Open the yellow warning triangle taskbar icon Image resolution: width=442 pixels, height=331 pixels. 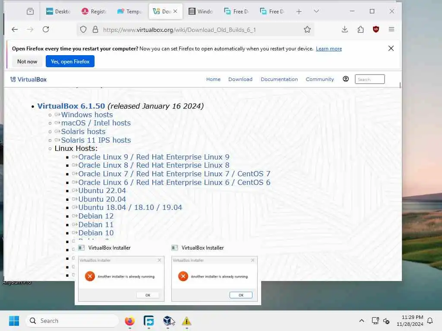186,321
